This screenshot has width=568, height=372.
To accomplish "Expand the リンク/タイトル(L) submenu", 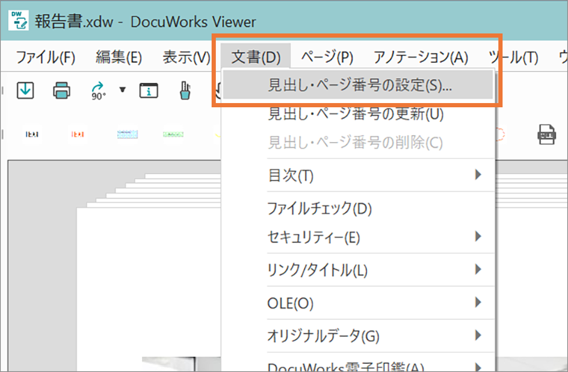I will (358, 270).
